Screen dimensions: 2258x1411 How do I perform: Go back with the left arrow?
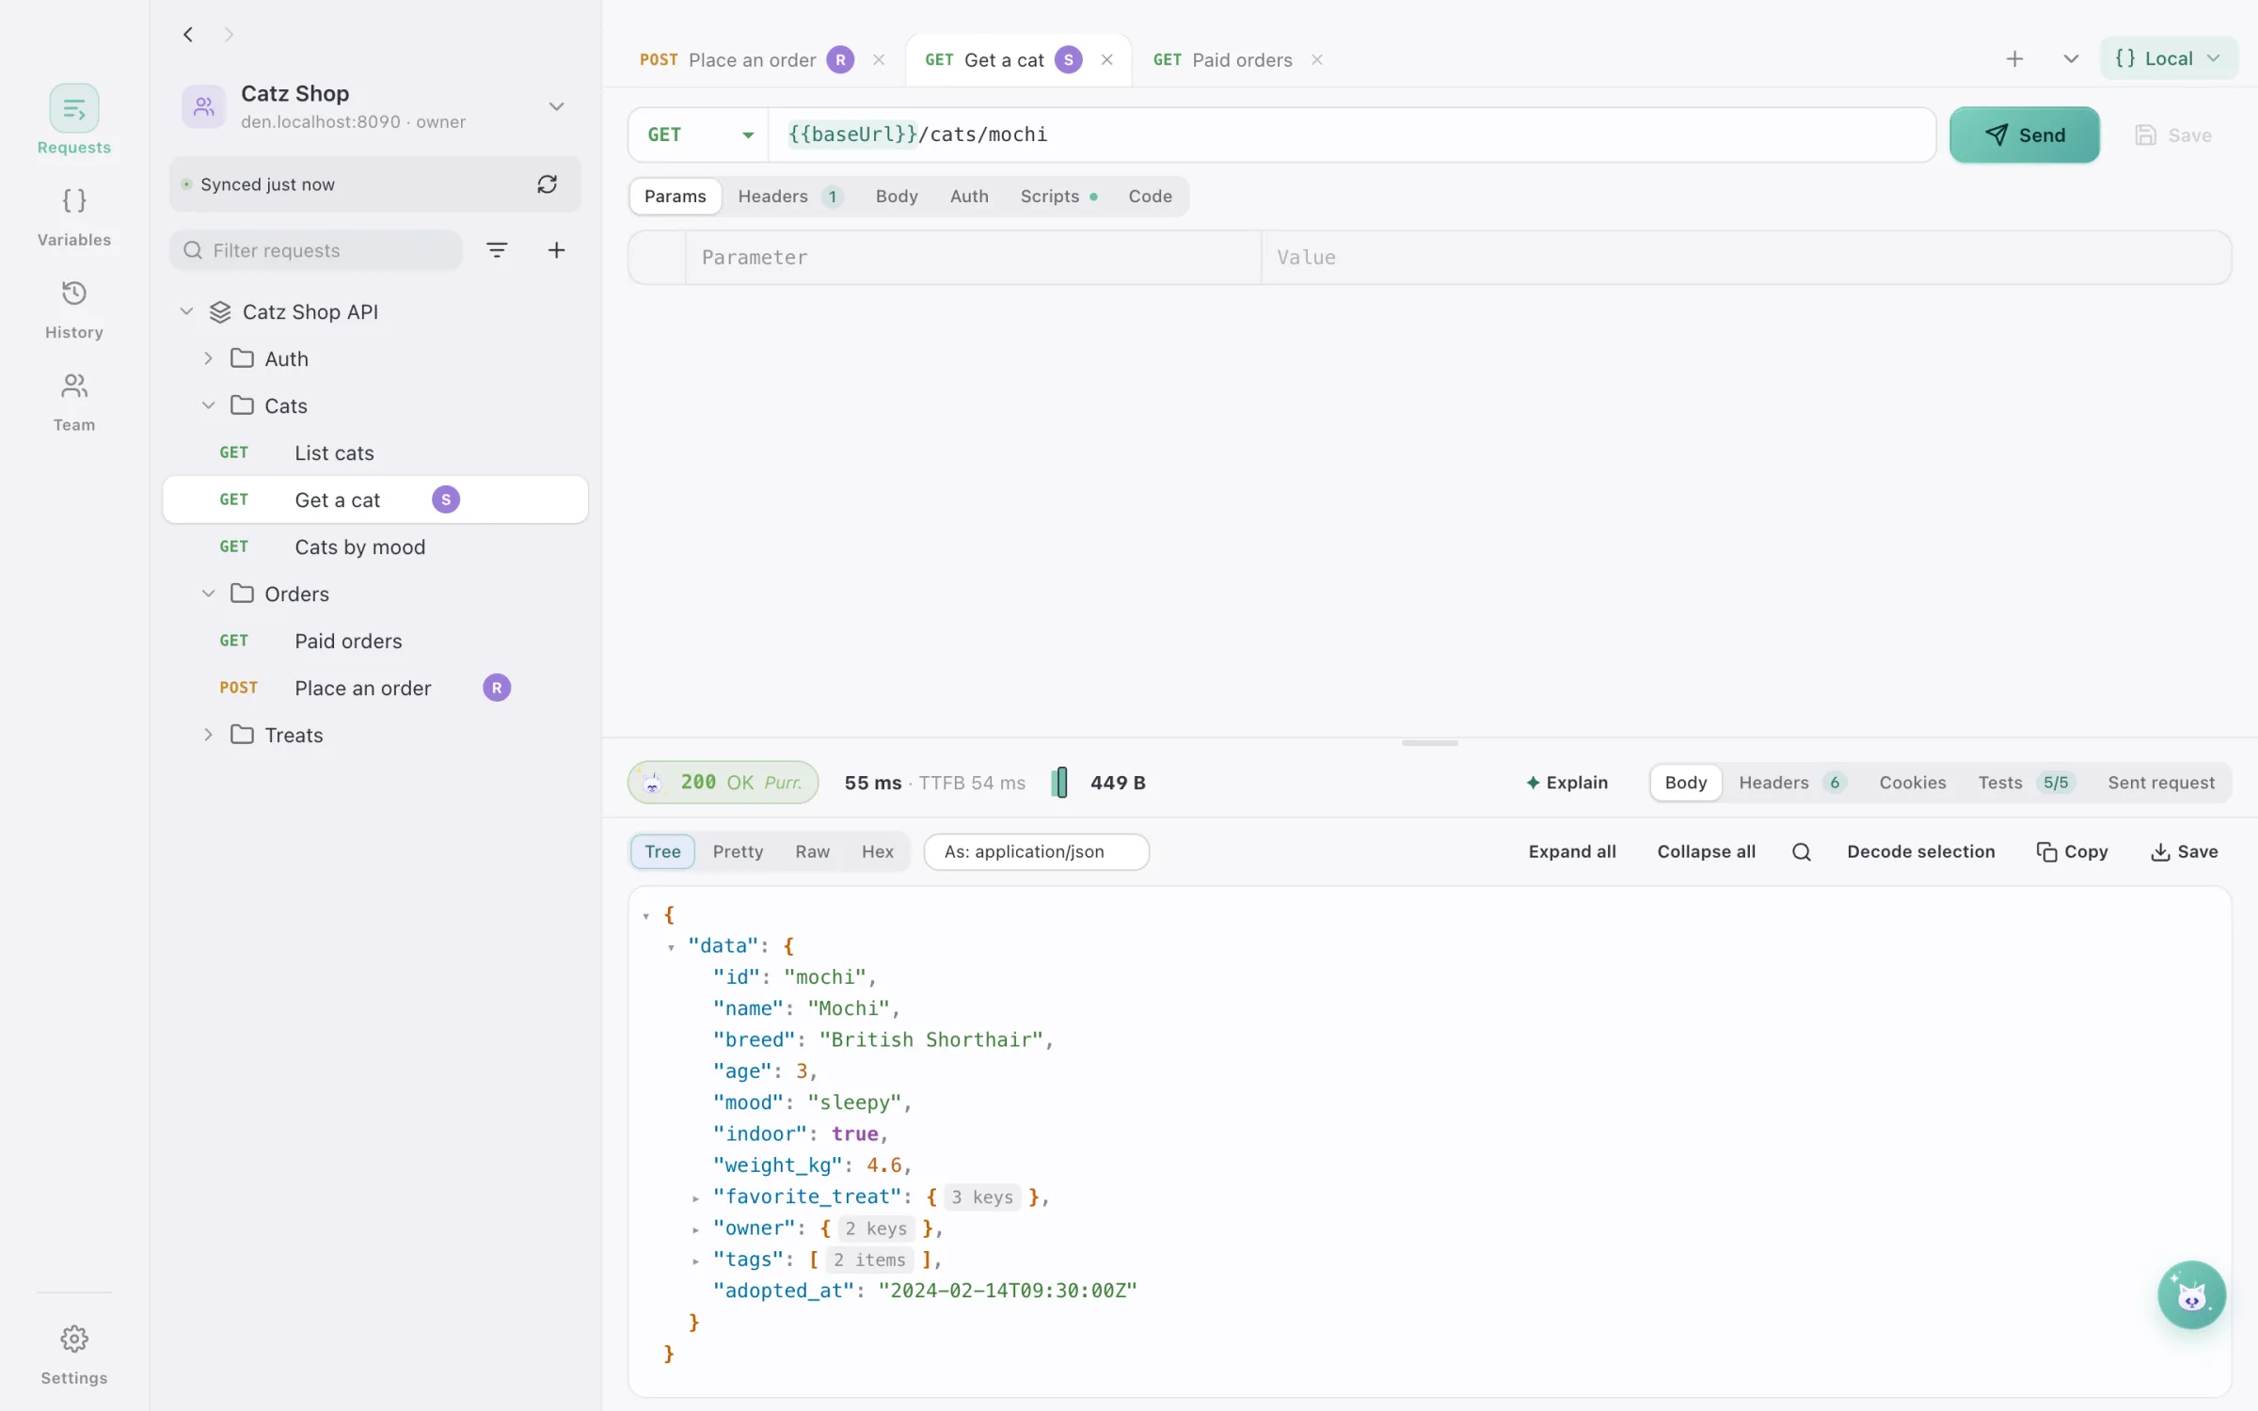[x=188, y=35]
